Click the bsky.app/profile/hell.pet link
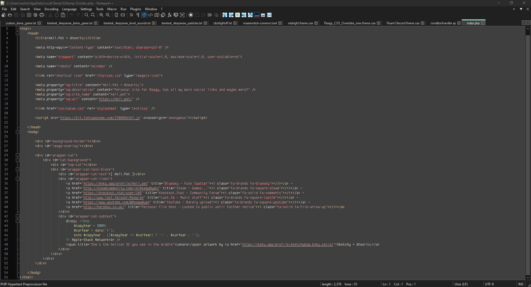Viewport: 531px width, 287px height. point(115,184)
